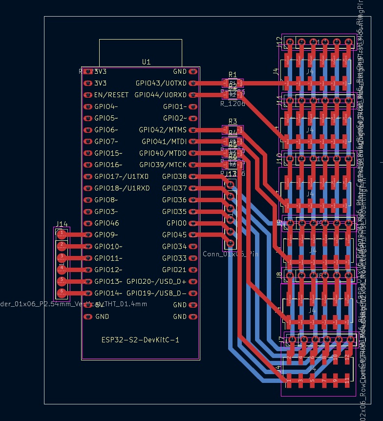Screen dimensions: 383x421
Task: Select the U1 pad beside GPIO38
Action: [x=193, y=176]
